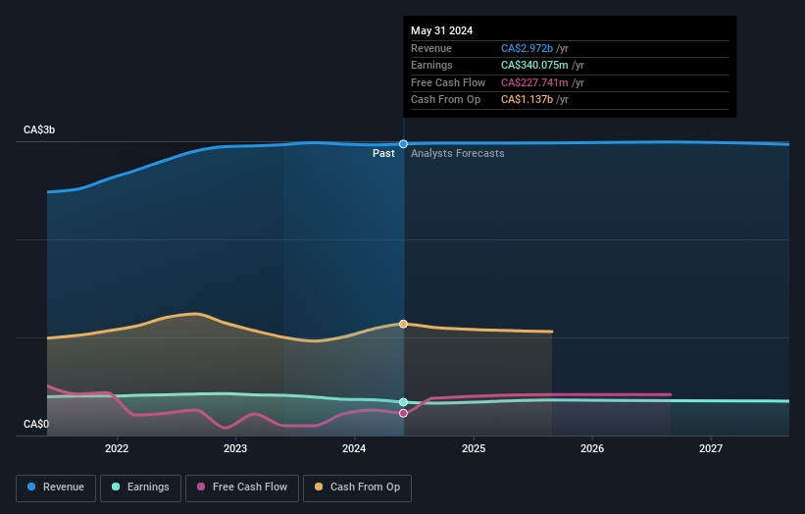Select the 2025 x-axis label
This screenshot has width=805, height=514.
pyautogui.click(x=474, y=449)
